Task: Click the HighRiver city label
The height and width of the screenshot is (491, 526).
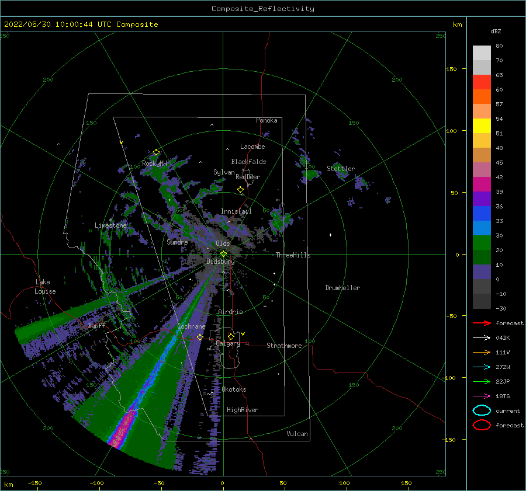Action: pyautogui.click(x=243, y=410)
